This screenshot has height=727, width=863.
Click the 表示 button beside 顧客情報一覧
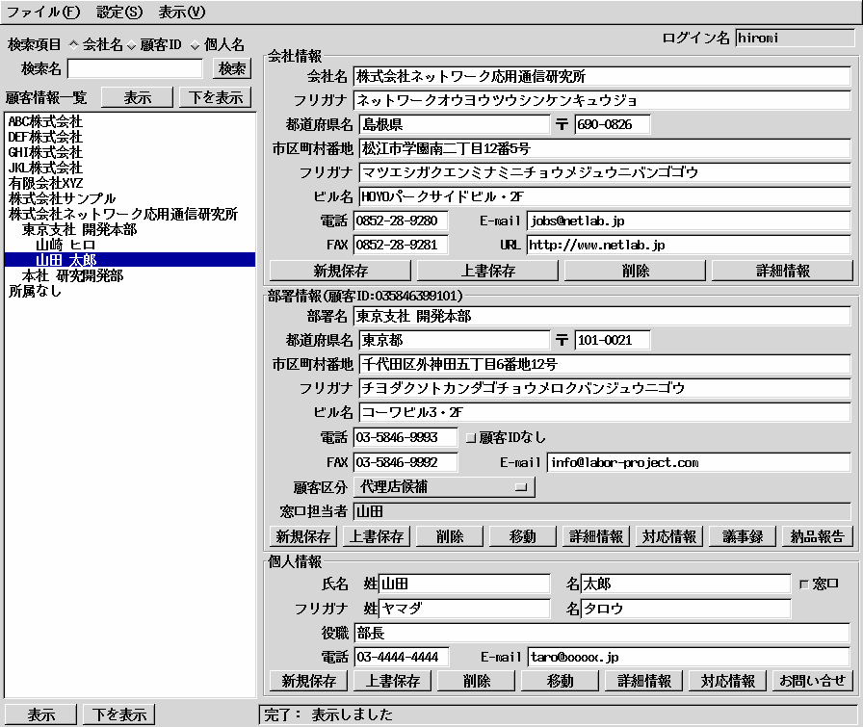(x=137, y=97)
